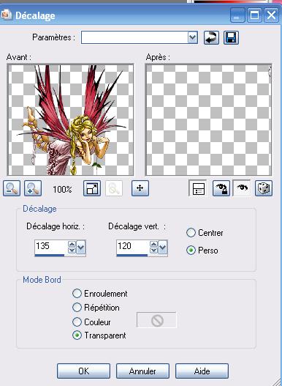The image size is (282, 386).
Task: Click the proof eye icon
Action: (x=242, y=188)
